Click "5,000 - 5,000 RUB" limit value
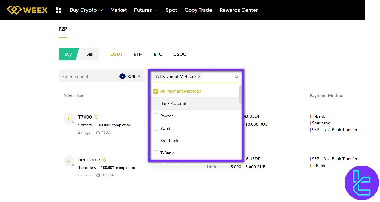This screenshot has height=202, width=380. 248,167
